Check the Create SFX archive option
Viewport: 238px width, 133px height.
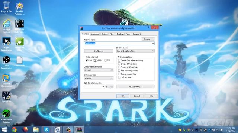pyautogui.click(x=119, y=64)
